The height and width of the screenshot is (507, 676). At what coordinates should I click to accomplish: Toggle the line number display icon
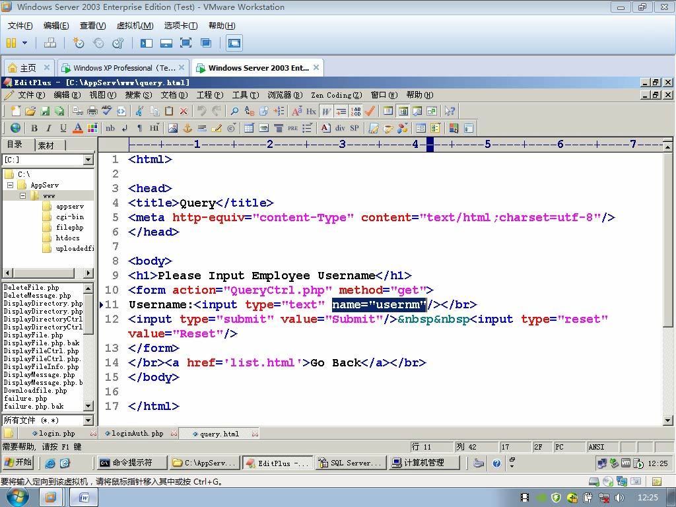[x=356, y=111]
